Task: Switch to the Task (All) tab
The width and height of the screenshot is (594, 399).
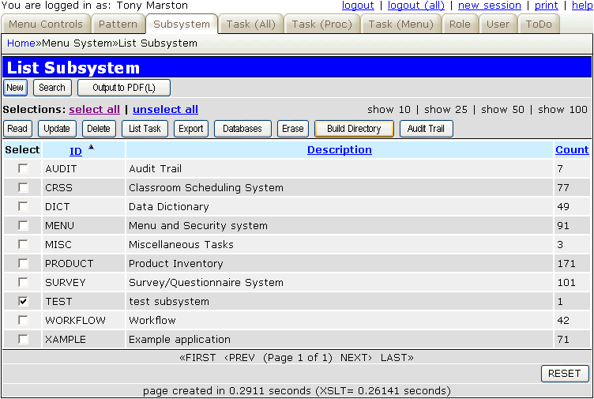Action: pos(250,24)
